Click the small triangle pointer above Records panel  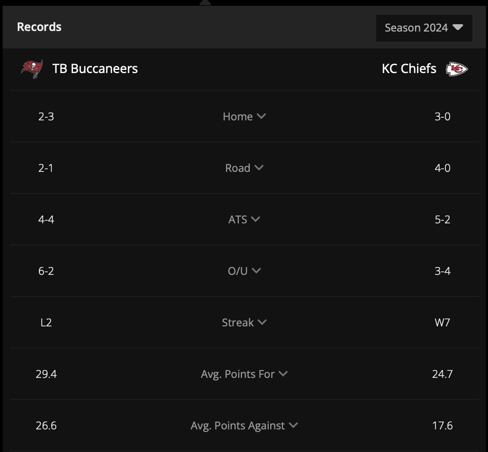(x=205, y=3)
